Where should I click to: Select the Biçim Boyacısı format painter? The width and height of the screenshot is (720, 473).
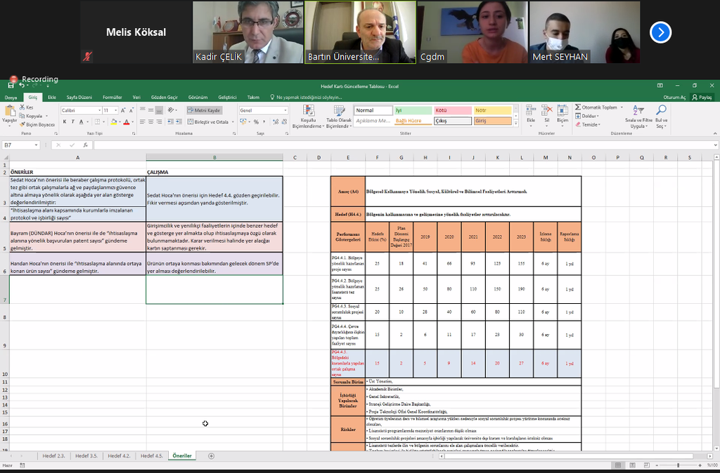pyautogui.click(x=37, y=124)
